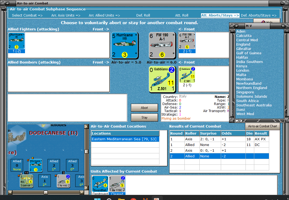Select large Gabbiano Z.501 bomber counter

click(x=162, y=79)
